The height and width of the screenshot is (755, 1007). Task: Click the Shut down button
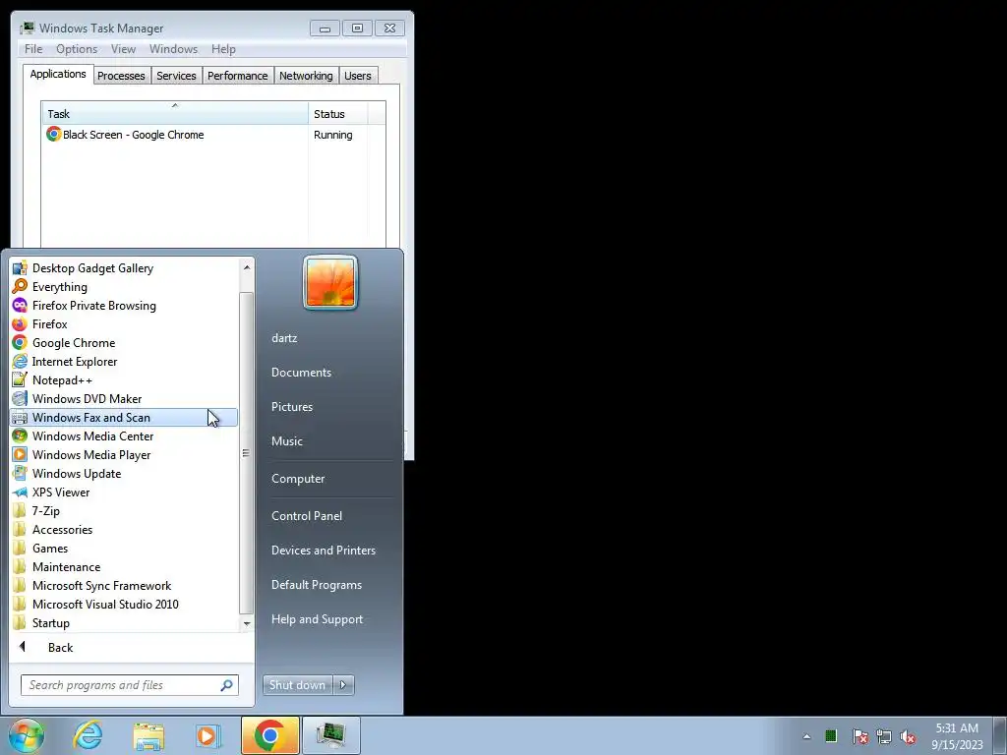click(x=297, y=685)
